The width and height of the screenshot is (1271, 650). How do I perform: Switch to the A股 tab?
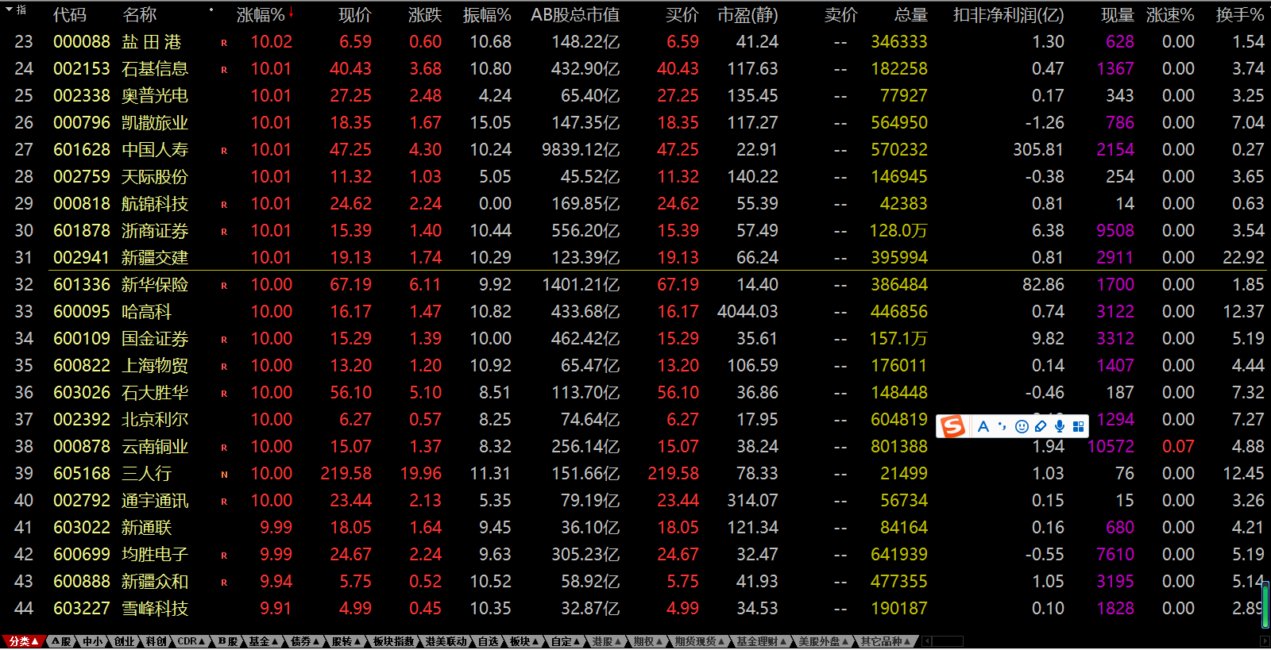[x=62, y=641]
